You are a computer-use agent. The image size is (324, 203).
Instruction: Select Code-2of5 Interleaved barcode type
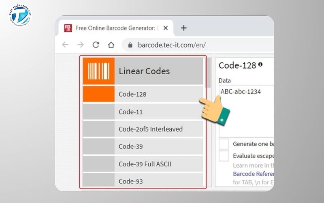pos(158,129)
